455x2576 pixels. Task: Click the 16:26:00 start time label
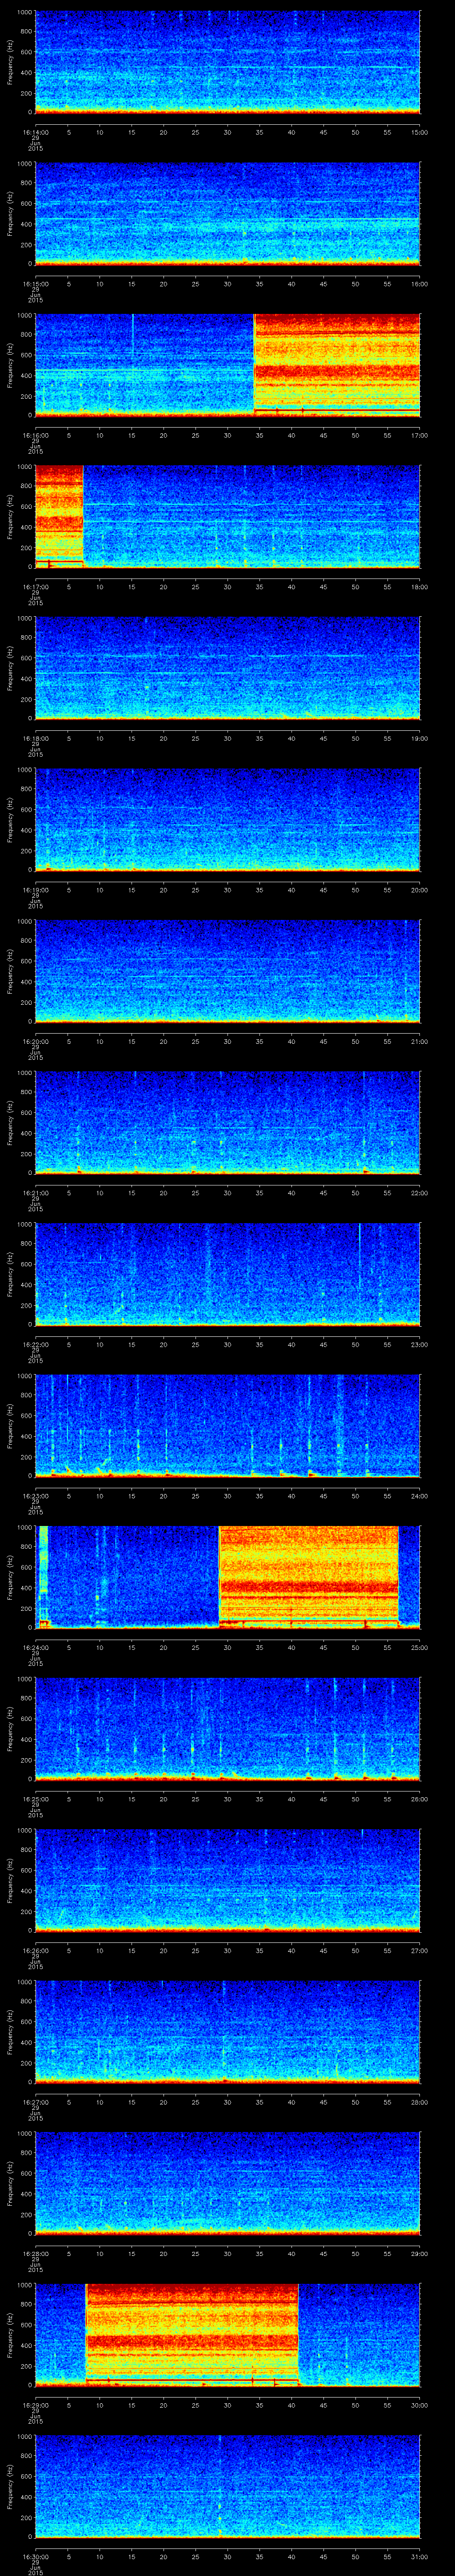pyautogui.click(x=35, y=1950)
